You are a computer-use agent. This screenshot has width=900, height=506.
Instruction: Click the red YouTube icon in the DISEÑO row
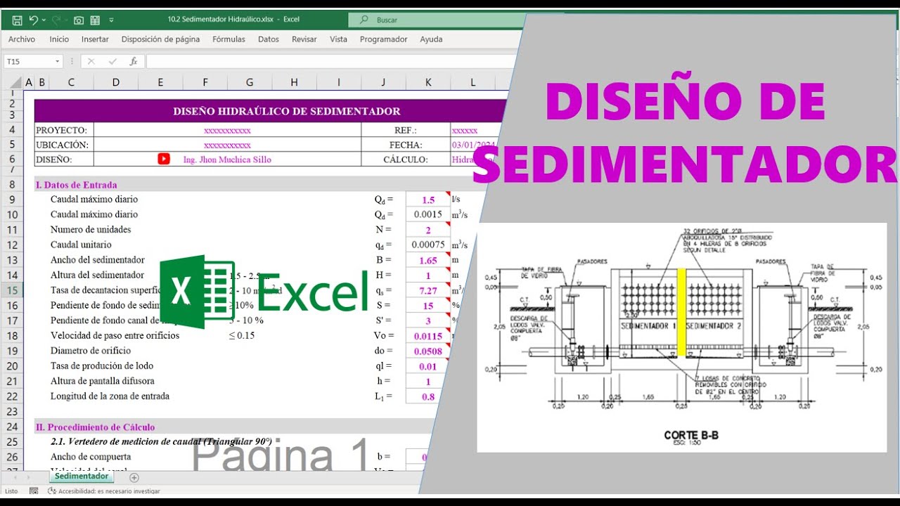(x=164, y=160)
